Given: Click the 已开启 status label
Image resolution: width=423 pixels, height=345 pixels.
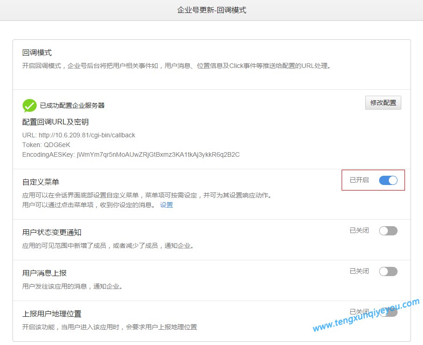Looking at the screenshot, I should [x=359, y=180].
